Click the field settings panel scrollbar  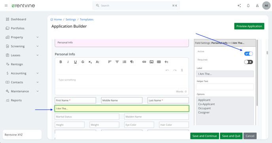(257, 73)
